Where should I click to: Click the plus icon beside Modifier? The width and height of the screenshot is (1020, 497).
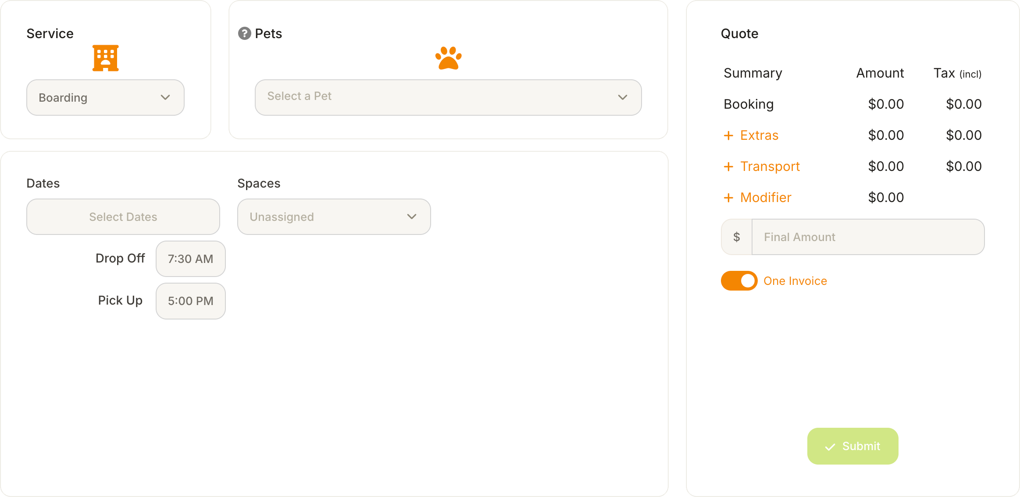pyautogui.click(x=728, y=198)
